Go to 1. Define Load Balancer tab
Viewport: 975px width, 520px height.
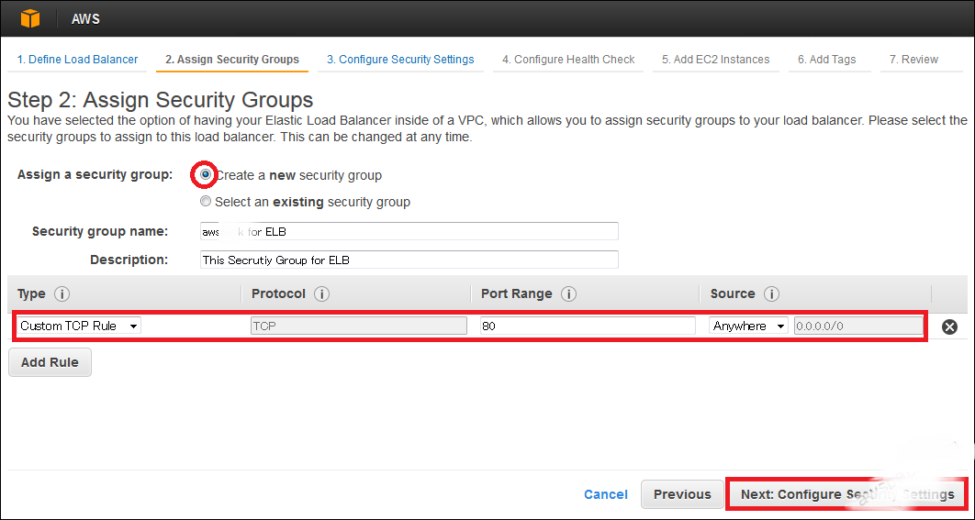click(77, 60)
